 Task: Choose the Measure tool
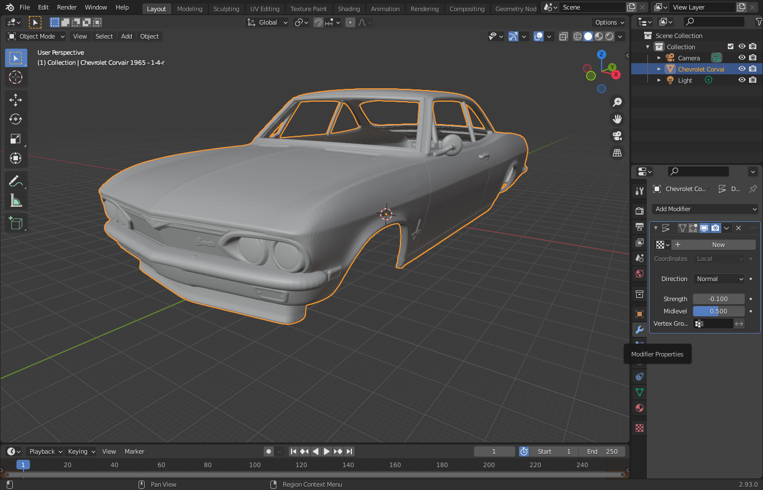(16, 201)
